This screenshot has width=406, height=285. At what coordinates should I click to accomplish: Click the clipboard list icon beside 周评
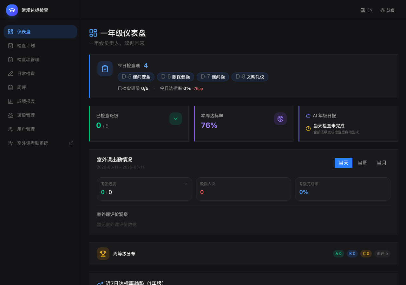[x=10, y=87]
